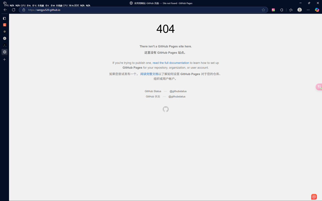Switch to the orange C tab
The image size is (322, 201).
pyautogui.click(x=5, y=25)
